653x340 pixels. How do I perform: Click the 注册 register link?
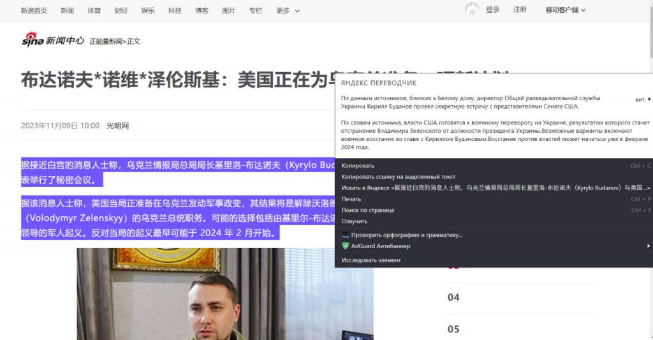tap(520, 10)
